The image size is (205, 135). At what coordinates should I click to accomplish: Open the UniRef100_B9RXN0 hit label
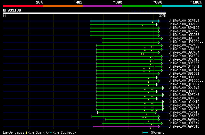pos(184,24)
